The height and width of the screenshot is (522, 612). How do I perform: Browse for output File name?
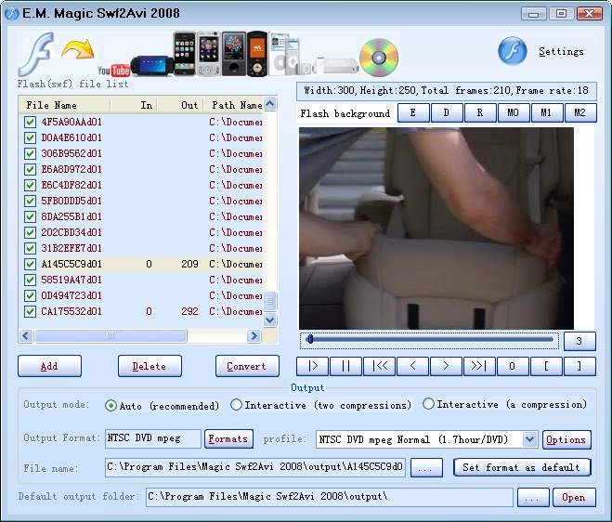tap(426, 468)
